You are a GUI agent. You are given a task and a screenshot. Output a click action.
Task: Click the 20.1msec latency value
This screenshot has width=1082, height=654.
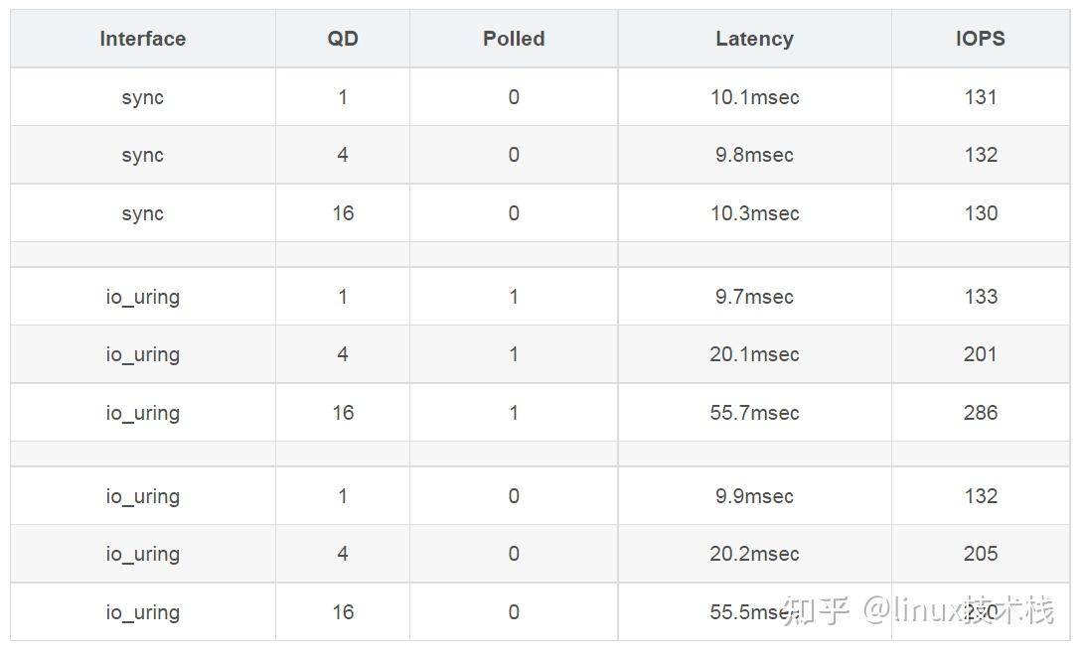[754, 354]
